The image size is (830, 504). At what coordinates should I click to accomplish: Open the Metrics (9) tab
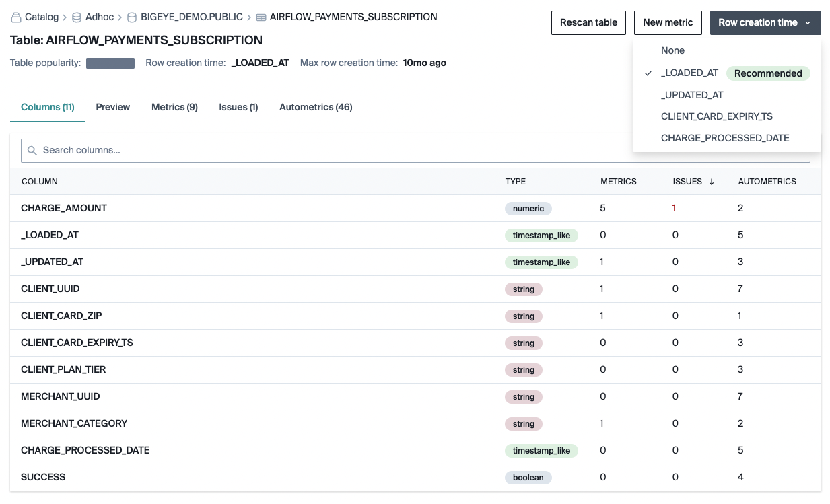click(x=174, y=107)
